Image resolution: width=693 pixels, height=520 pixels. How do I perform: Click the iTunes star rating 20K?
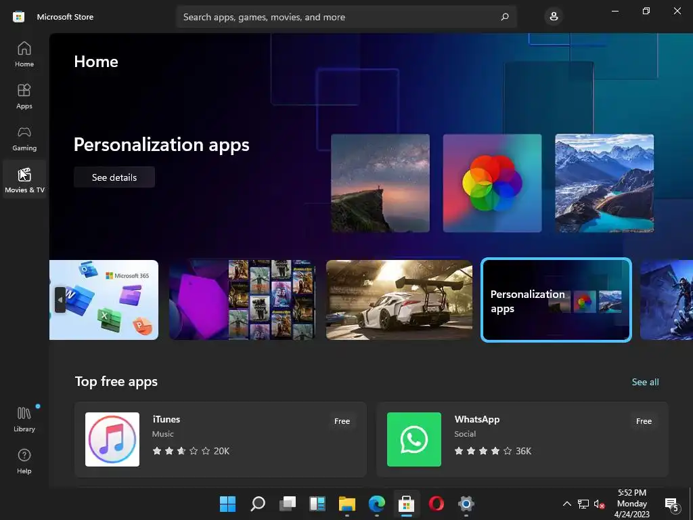coord(191,451)
